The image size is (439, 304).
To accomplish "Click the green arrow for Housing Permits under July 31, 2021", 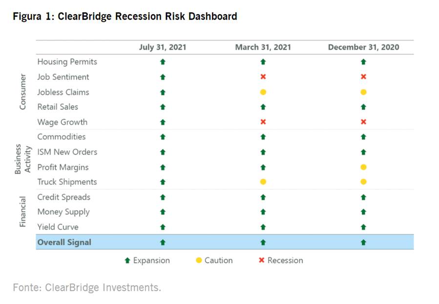I will point(163,62).
